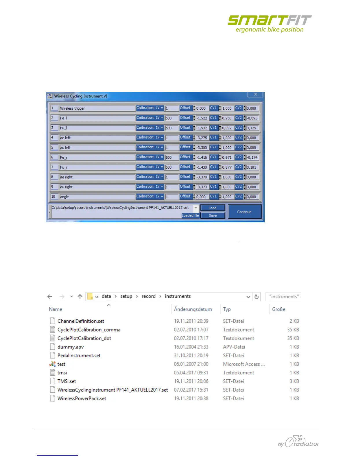
Task: Select the TMSI.set file
Action: click(67, 381)
